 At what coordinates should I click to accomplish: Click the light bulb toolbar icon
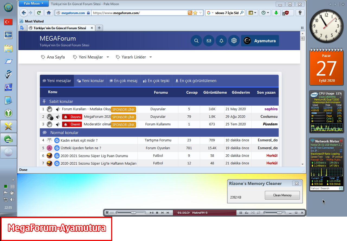tap(300, 13)
